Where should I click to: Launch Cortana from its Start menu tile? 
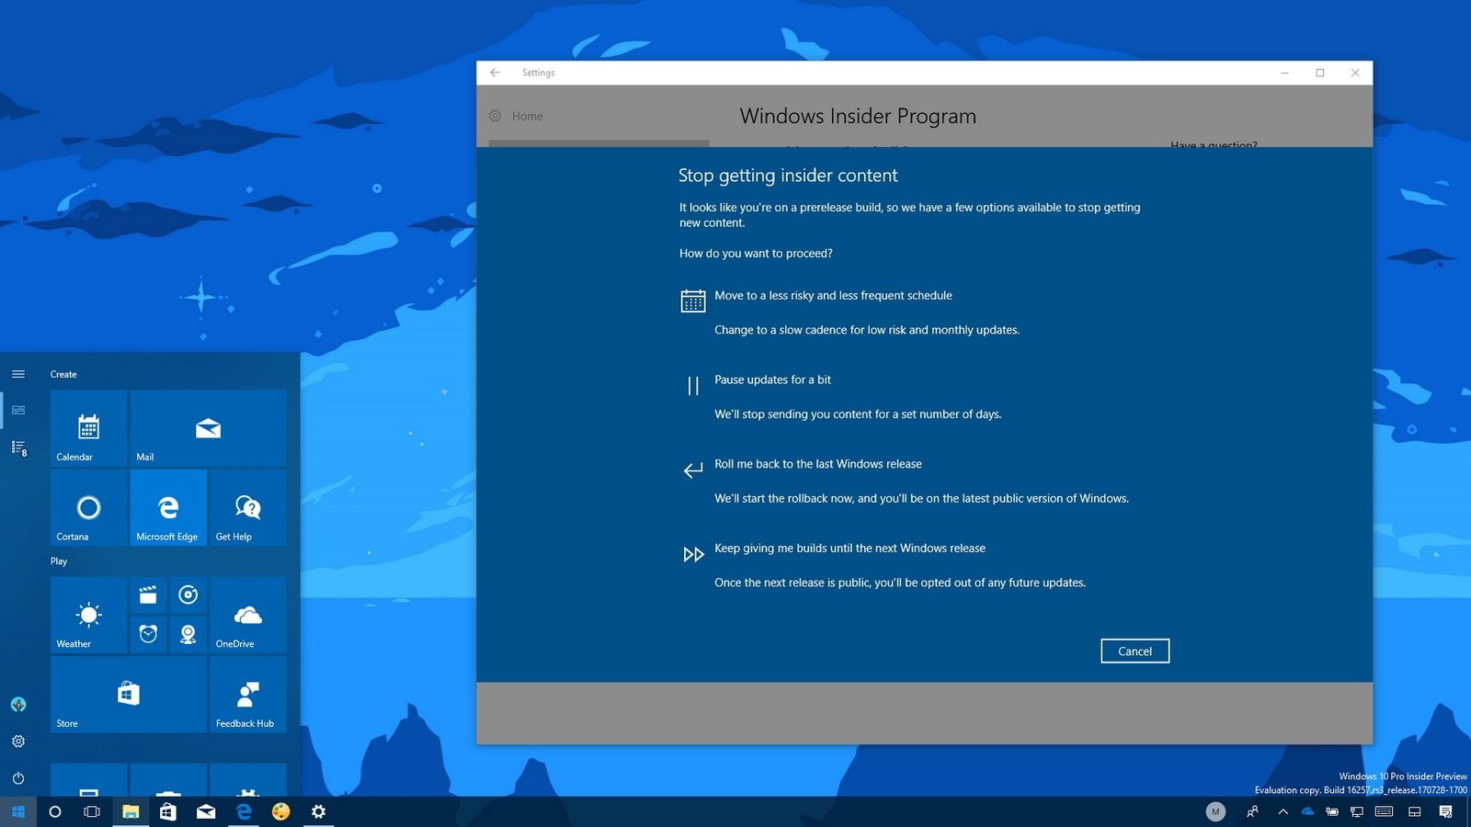(x=88, y=507)
